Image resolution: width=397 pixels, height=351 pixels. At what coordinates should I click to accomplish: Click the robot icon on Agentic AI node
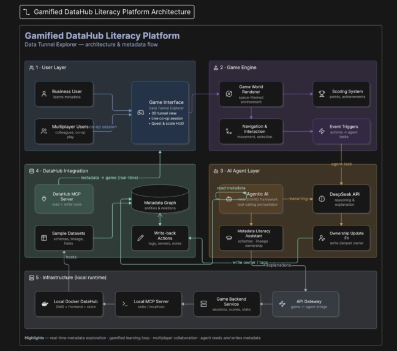(229, 199)
